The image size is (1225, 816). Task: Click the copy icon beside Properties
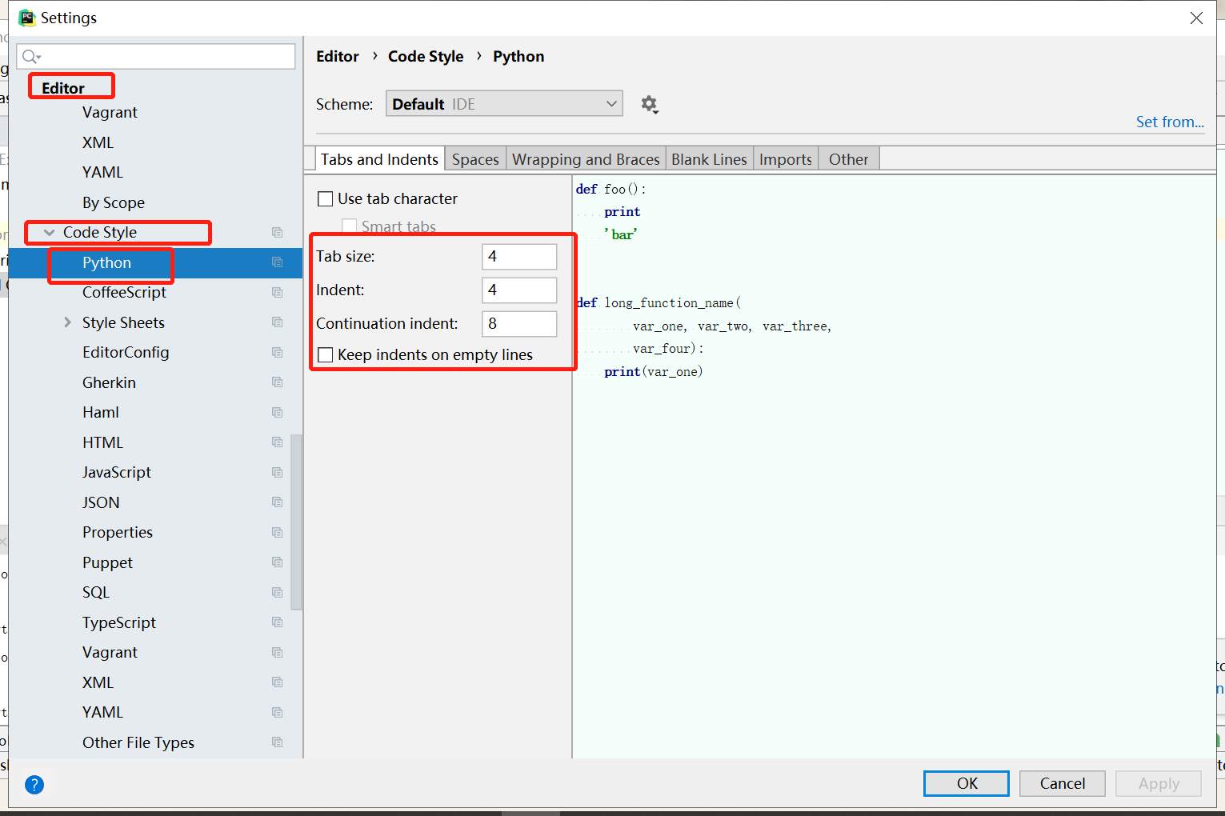tap(278, 533)
